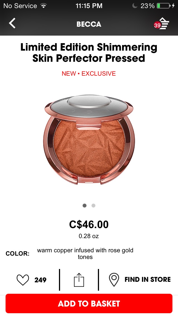Open the basket icon showing 39 items
178x316 pixels.
click(x=162, y=24)
